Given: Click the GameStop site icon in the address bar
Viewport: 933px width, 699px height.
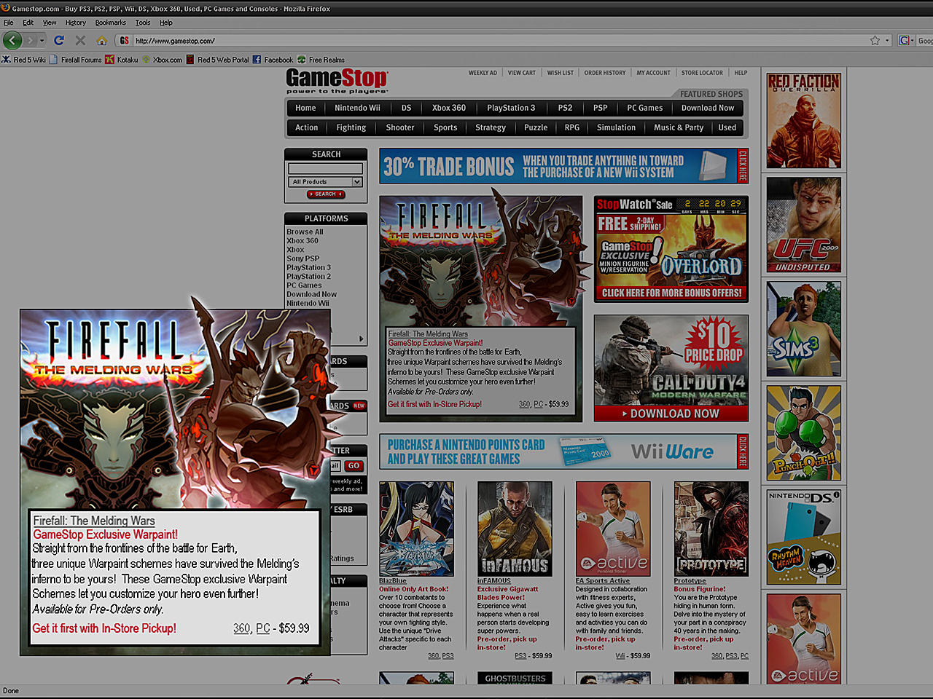Looking at the screenshot, I should pos(125,41).
